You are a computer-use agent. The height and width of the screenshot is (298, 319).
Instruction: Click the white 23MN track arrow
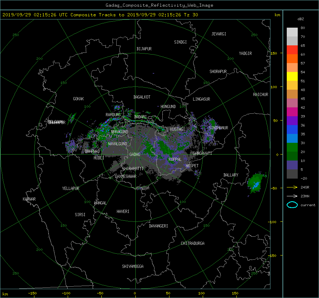click(292, 196)
